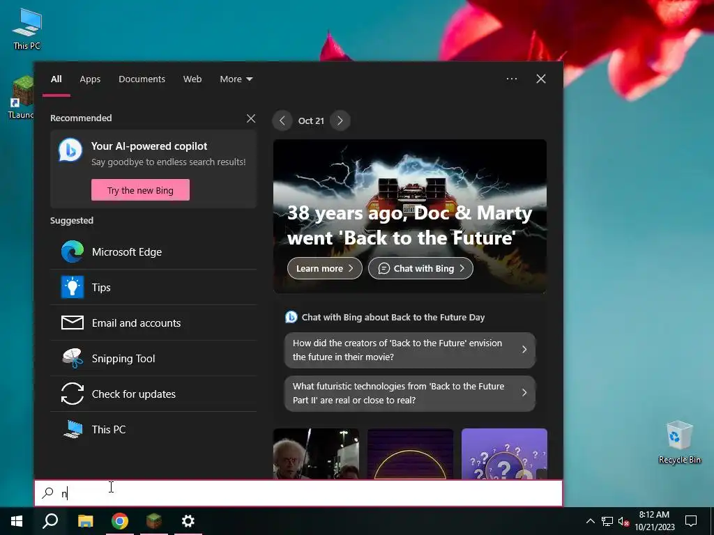Click the 38 years ago headline
The image size is (714, 535).
point(409,225)
